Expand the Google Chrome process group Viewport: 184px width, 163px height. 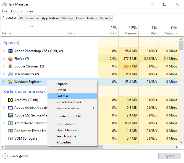pos(4,66)
